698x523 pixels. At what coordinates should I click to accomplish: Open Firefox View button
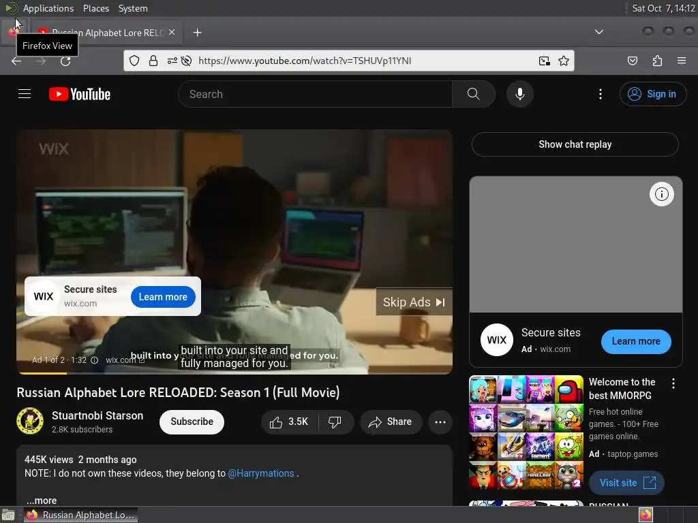(12, 32)
